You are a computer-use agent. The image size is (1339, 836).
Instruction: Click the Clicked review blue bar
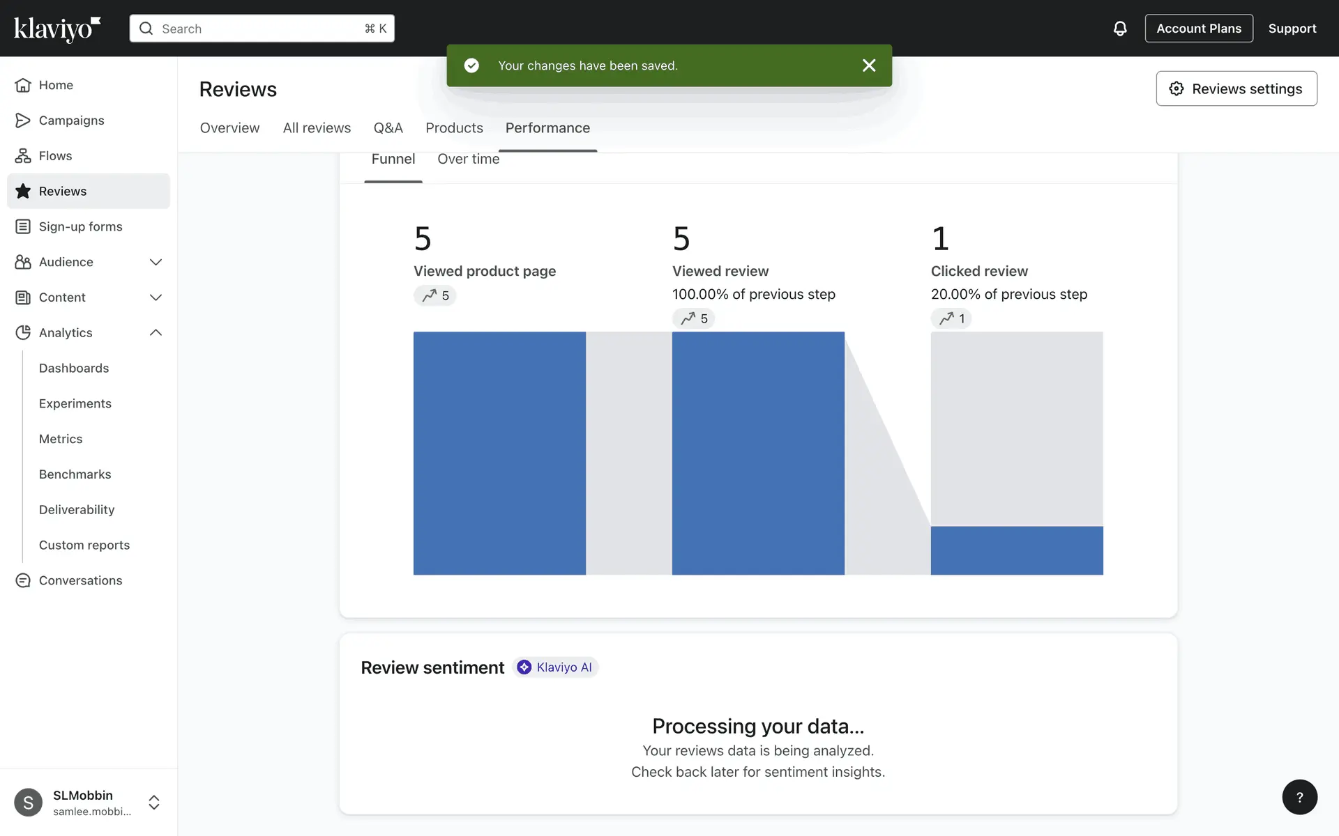coord(1016,550)
